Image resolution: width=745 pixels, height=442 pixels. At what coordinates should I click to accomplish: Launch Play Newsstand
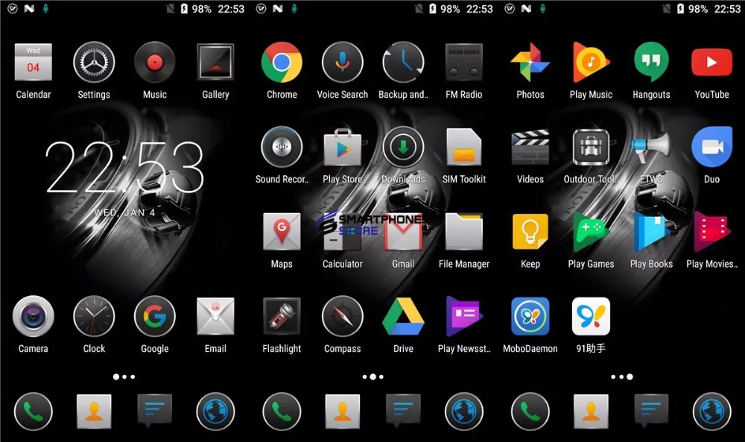(464, 316)
